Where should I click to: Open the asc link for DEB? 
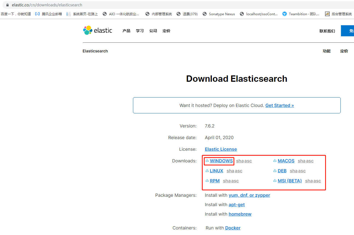pyautogui.click(x=302, y=171)
